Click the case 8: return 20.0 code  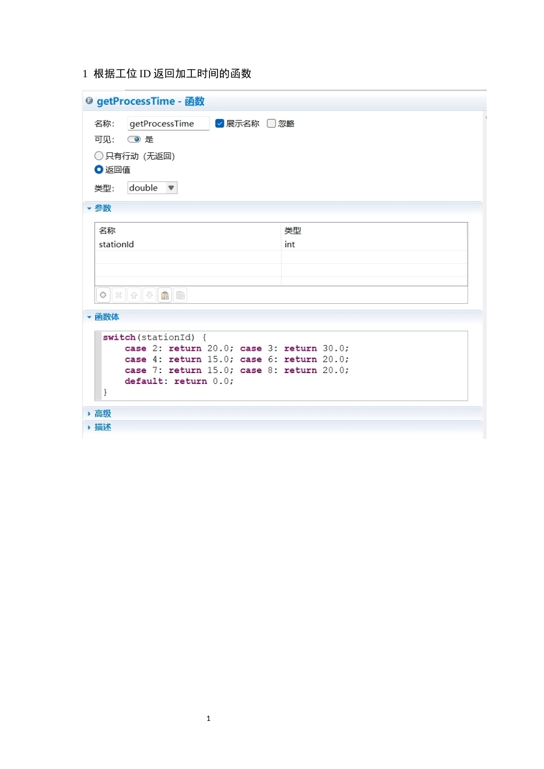pyautogui.click(x=295, y=370)
